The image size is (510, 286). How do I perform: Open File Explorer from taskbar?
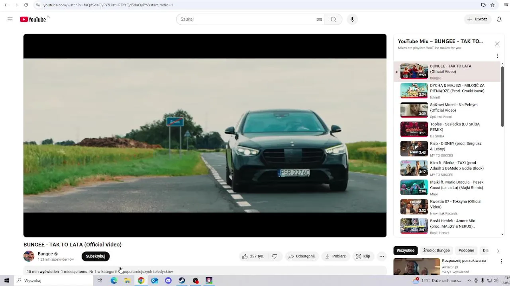pyautogui.click(x=127, y=280)
